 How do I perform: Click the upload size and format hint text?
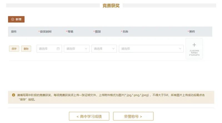tap(194, 53)
